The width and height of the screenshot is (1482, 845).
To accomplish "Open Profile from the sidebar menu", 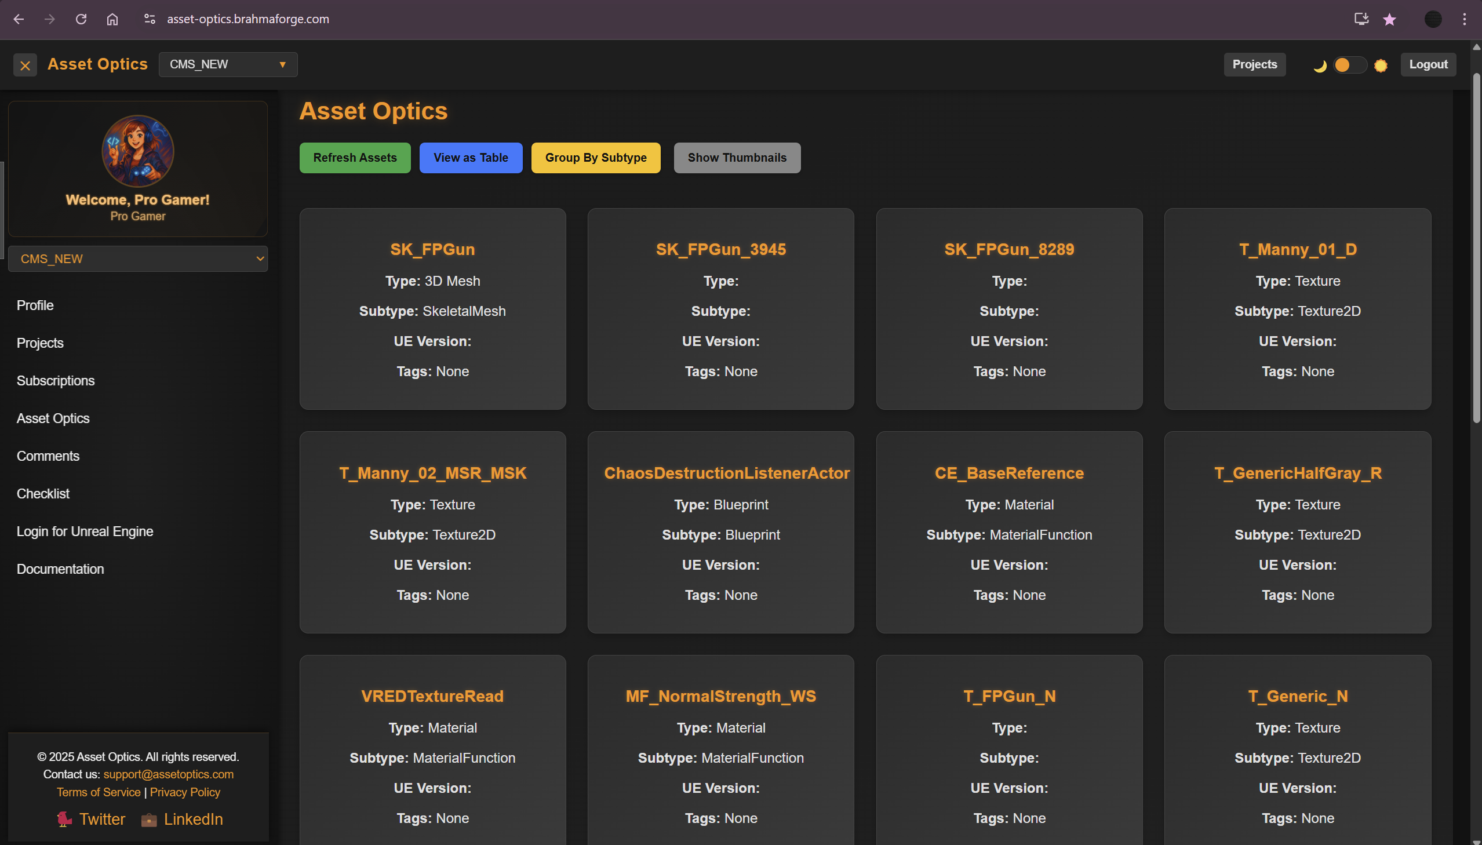I will tap(35, 305).
